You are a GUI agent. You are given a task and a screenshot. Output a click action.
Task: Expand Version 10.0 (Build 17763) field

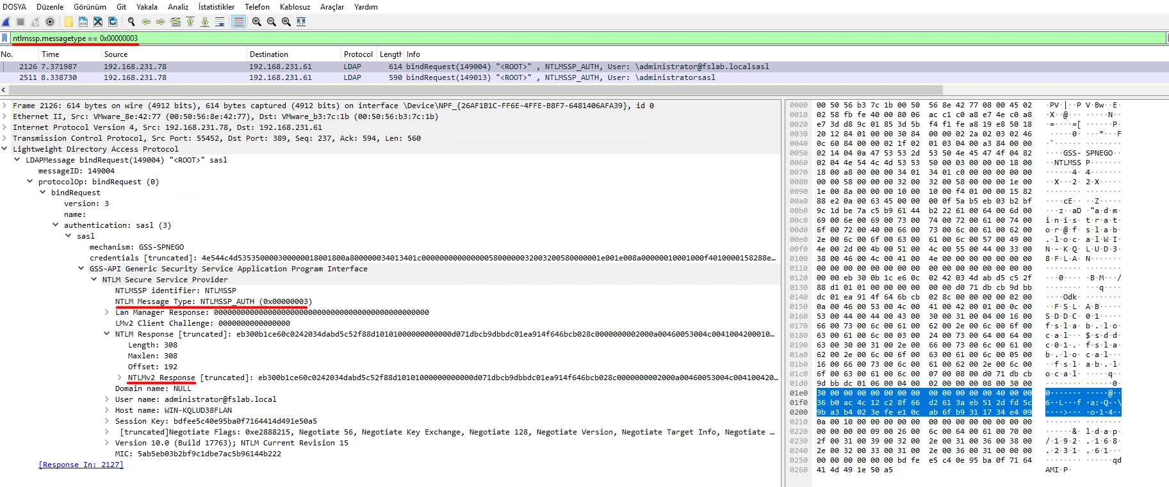click(107, 443)
